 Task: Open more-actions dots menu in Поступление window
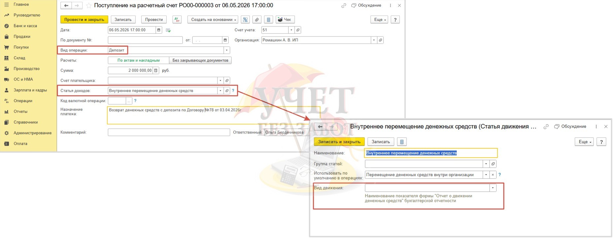pos(390,6)
